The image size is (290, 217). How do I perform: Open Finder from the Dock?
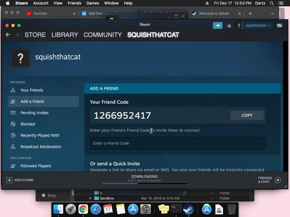click(58, 209)
